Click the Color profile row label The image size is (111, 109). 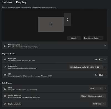click(12, 66)
